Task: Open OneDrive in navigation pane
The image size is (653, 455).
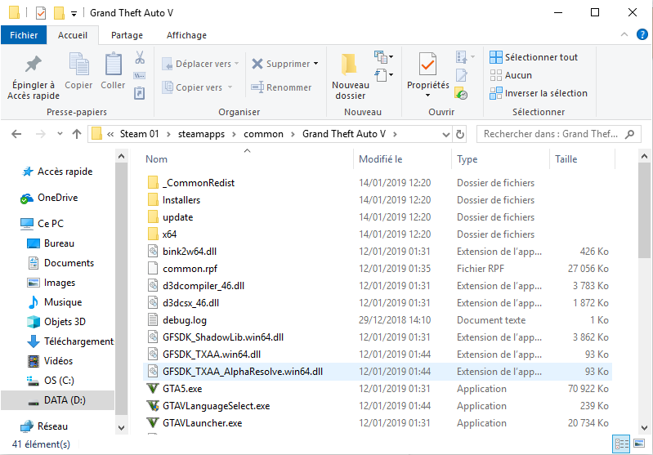Action: tap(49, 198)
